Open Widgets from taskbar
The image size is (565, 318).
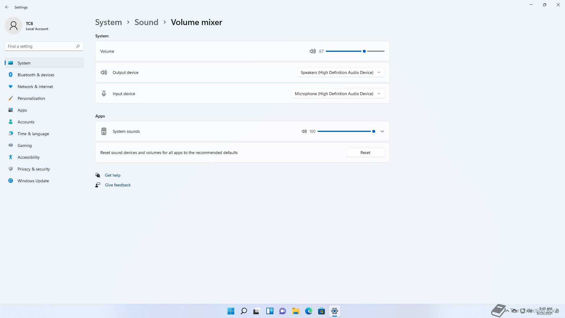point(270,311)
